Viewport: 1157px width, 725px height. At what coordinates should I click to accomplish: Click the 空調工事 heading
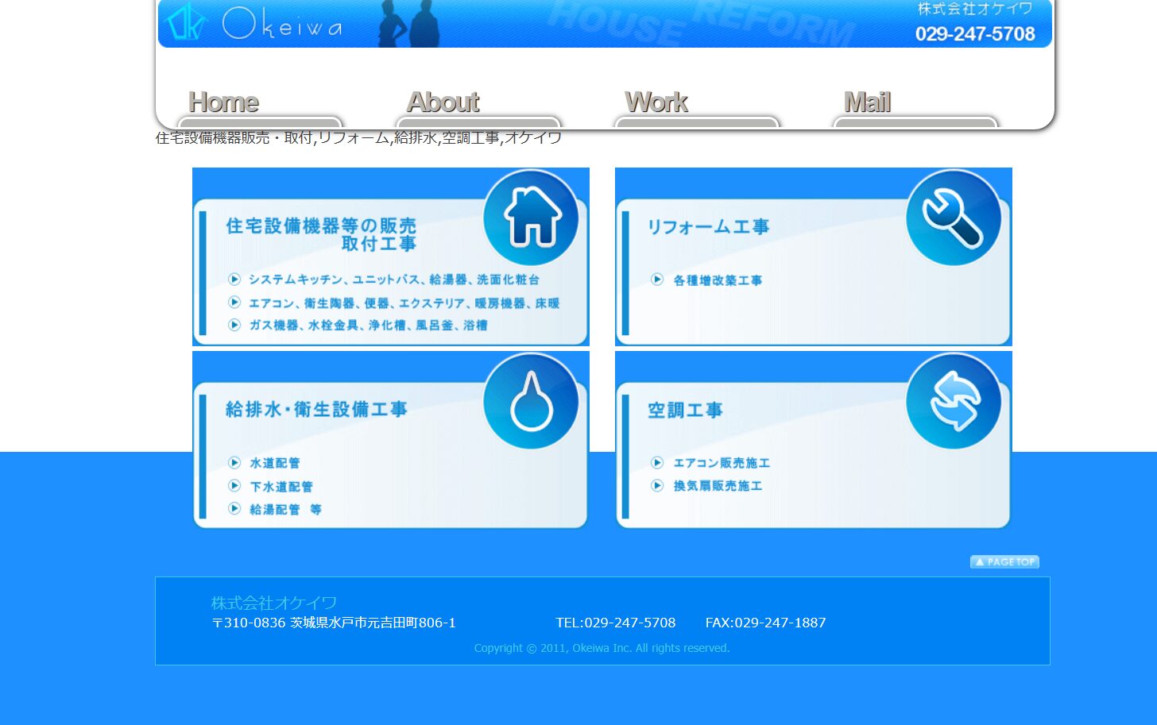(x=685, y=411)
